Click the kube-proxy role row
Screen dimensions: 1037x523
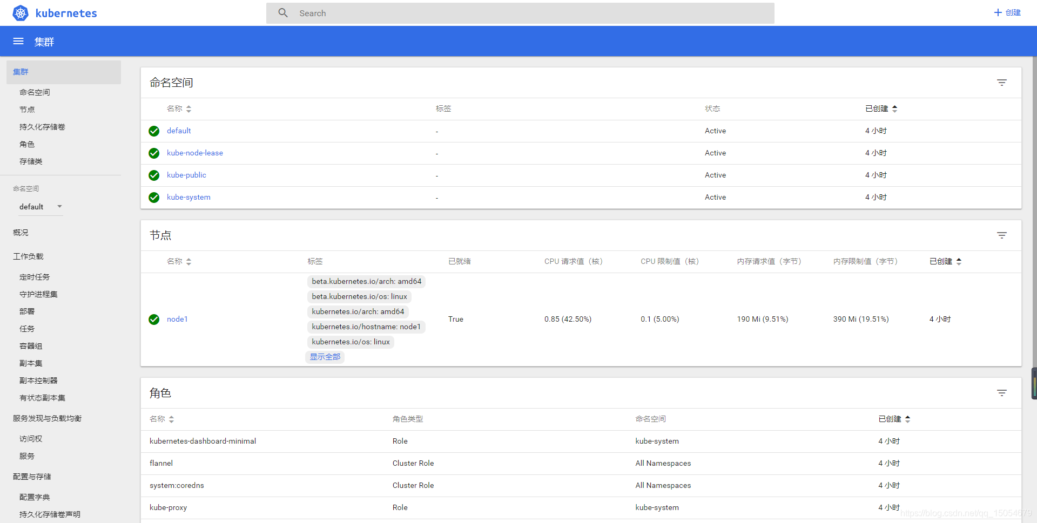click(x=581, y=508)
